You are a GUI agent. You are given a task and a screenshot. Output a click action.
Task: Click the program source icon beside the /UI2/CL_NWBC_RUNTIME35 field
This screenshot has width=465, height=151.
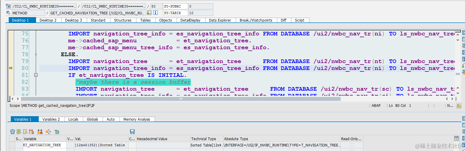coord(8,6)
